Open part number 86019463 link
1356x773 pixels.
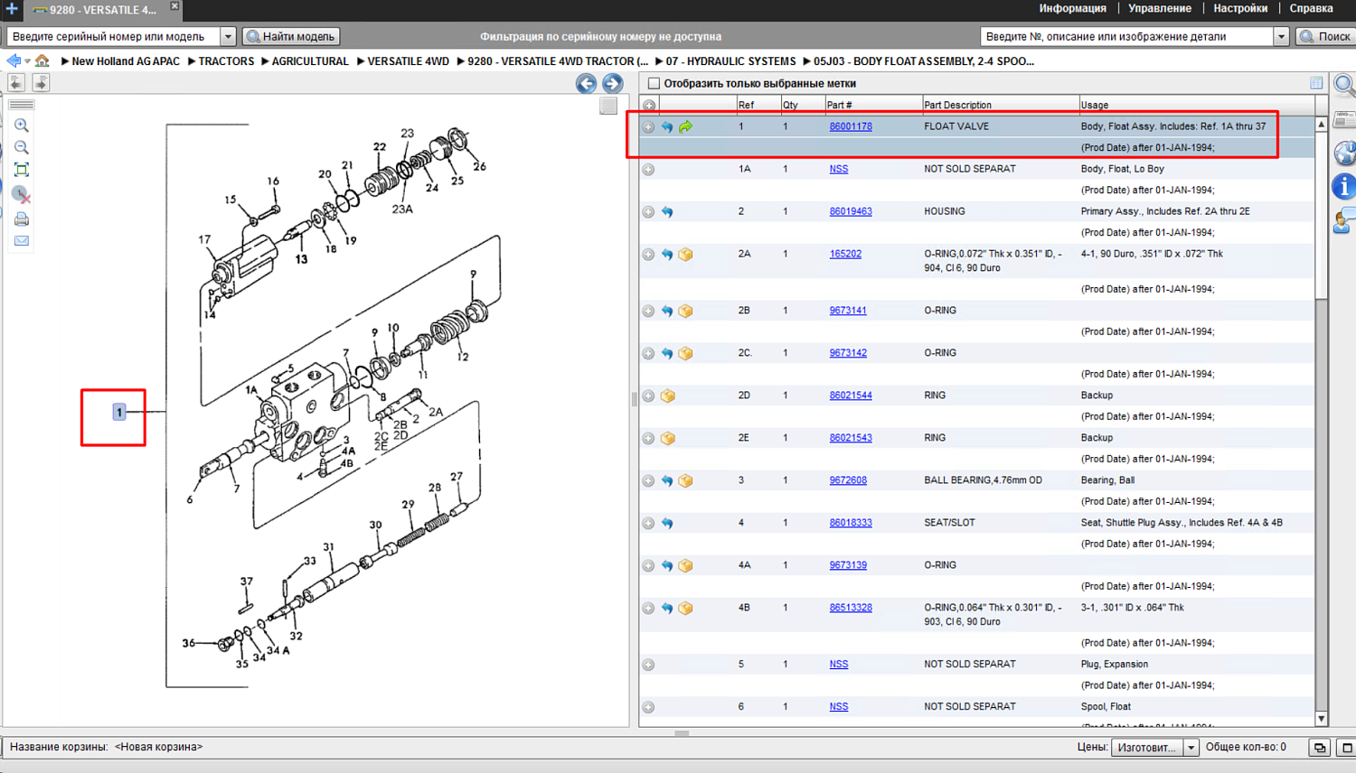[x=851, y=211]
